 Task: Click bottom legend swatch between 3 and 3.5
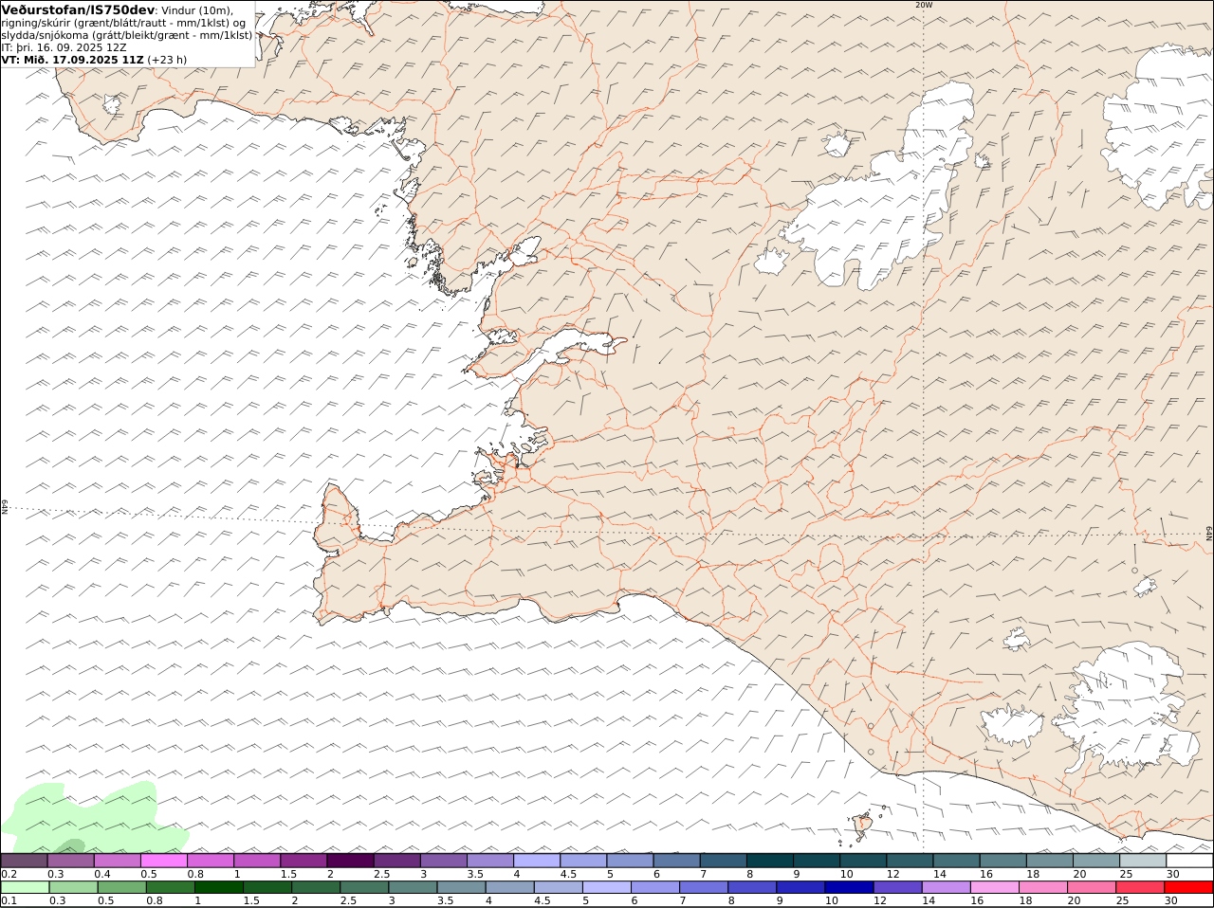[413, 887]
